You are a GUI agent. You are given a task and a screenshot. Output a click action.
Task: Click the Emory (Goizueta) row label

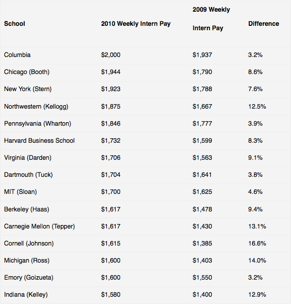[x=29, y=277]
